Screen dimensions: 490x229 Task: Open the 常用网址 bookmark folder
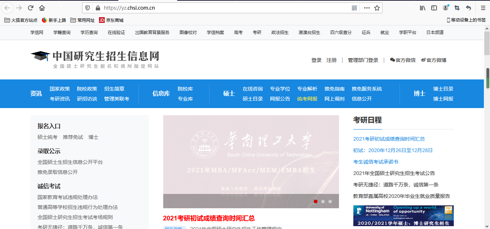pyautogui.click(x=83, y=20)
